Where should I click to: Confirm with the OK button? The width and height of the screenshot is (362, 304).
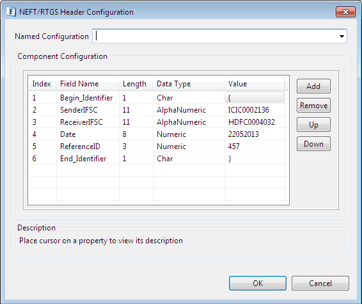pos(258,284)
